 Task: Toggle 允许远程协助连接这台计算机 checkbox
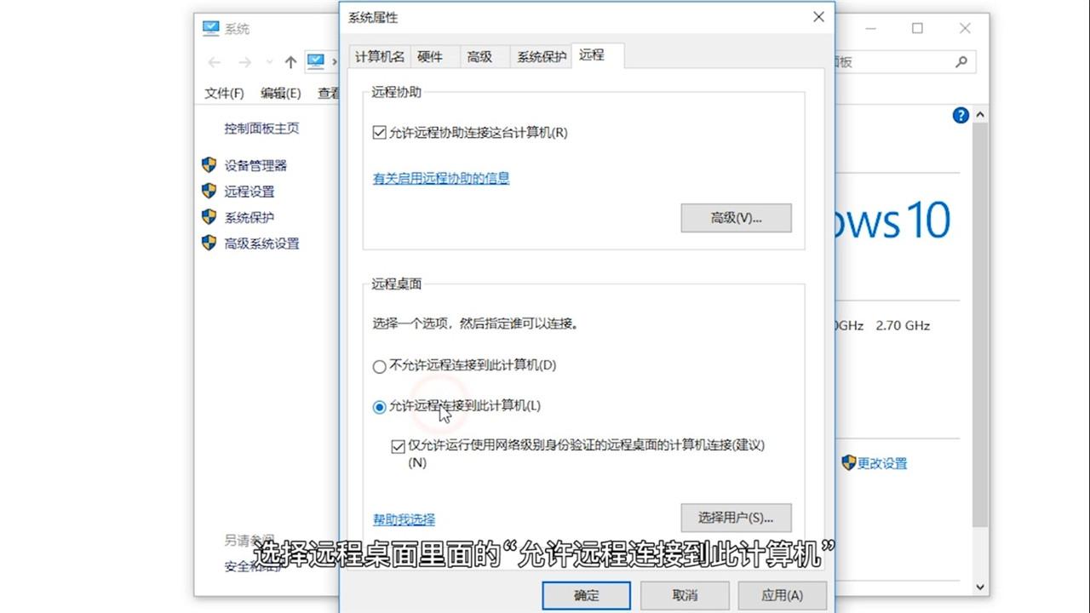tap(380, 133)
